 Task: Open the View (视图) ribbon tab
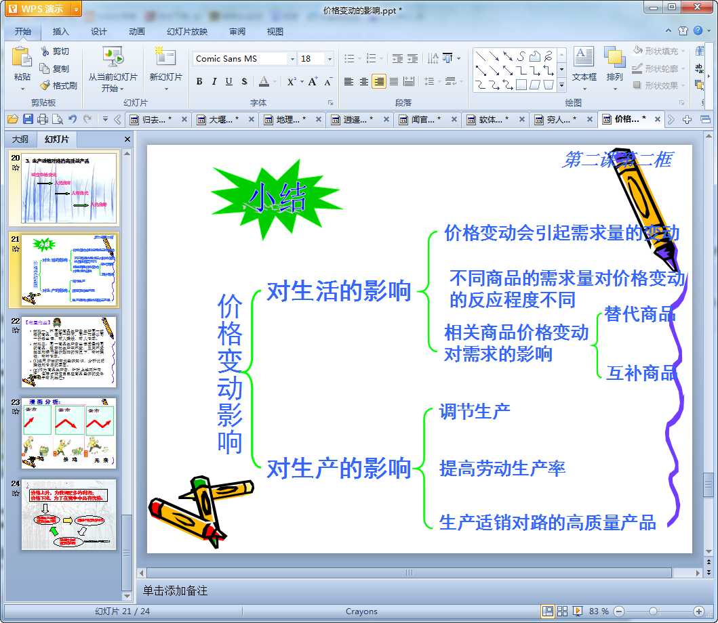[x=275, y=32]
